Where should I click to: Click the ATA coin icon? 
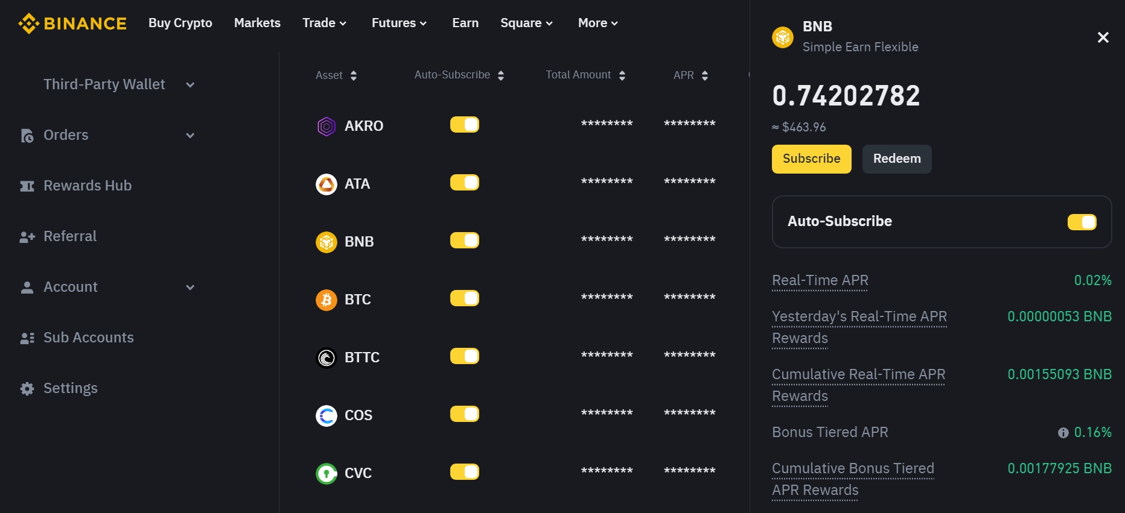coord(327,184)
